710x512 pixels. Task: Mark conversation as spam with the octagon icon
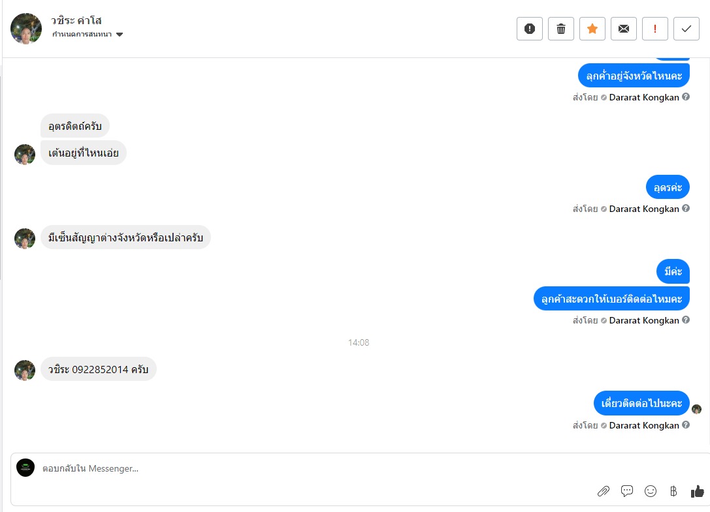tap(529, 29)
